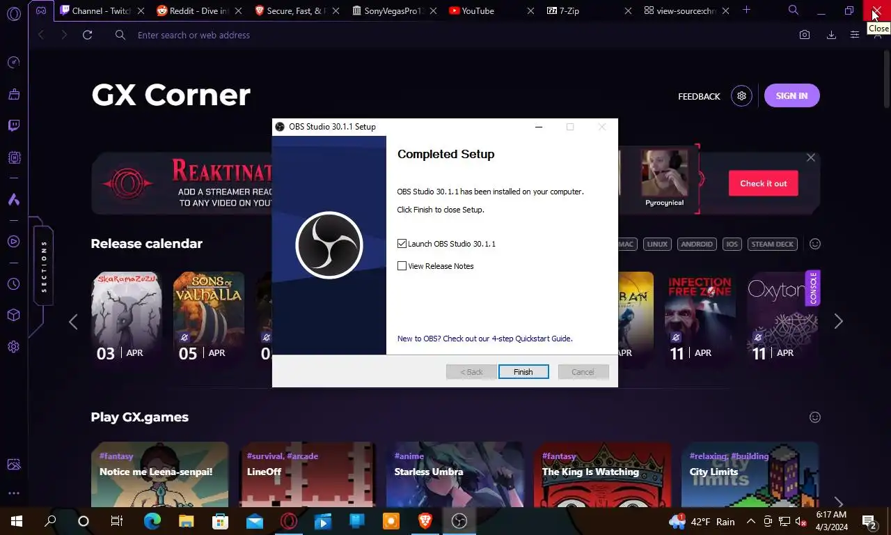Switch to the Channel - Twitch tab

click(102, 10)
